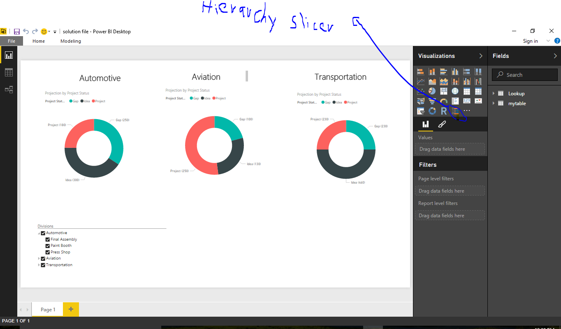Choose the Map globe visualization

tap(455, 91)
